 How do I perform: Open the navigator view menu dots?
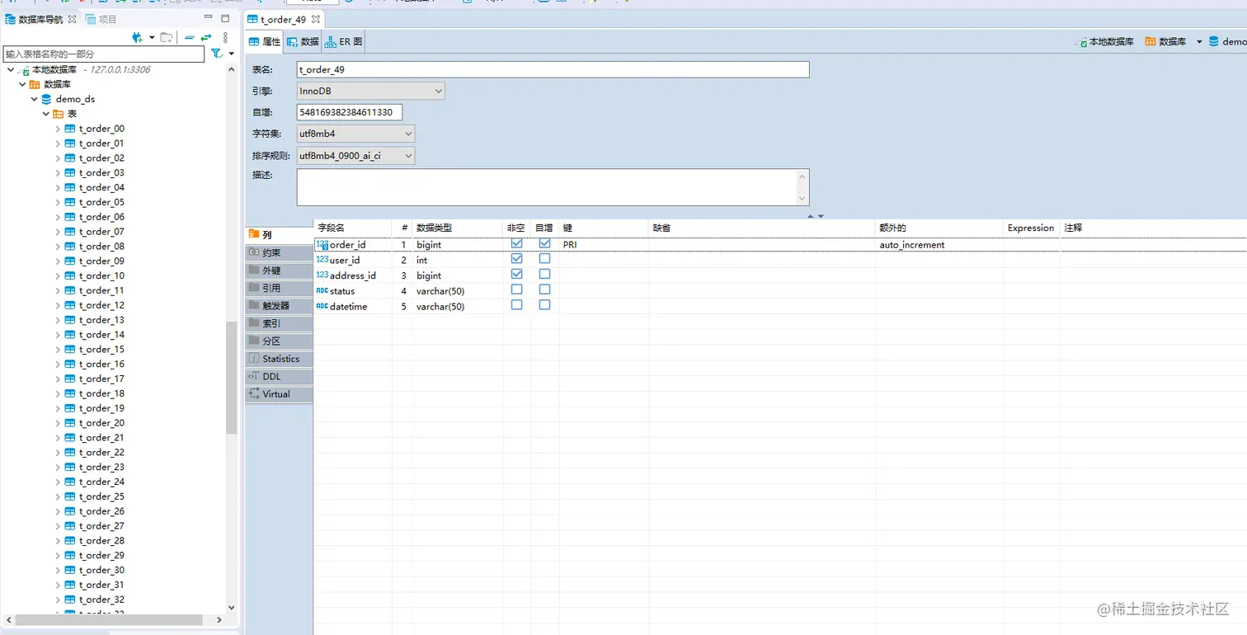[225, 37]
